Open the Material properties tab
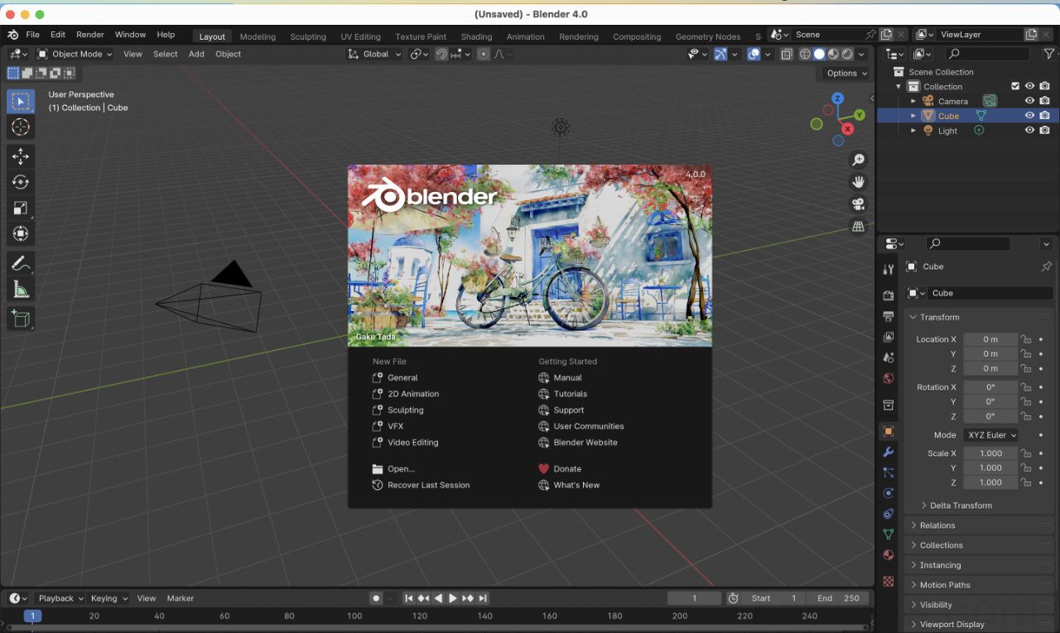Screen dimensions: 1060x633 click(x=889, y=555)
